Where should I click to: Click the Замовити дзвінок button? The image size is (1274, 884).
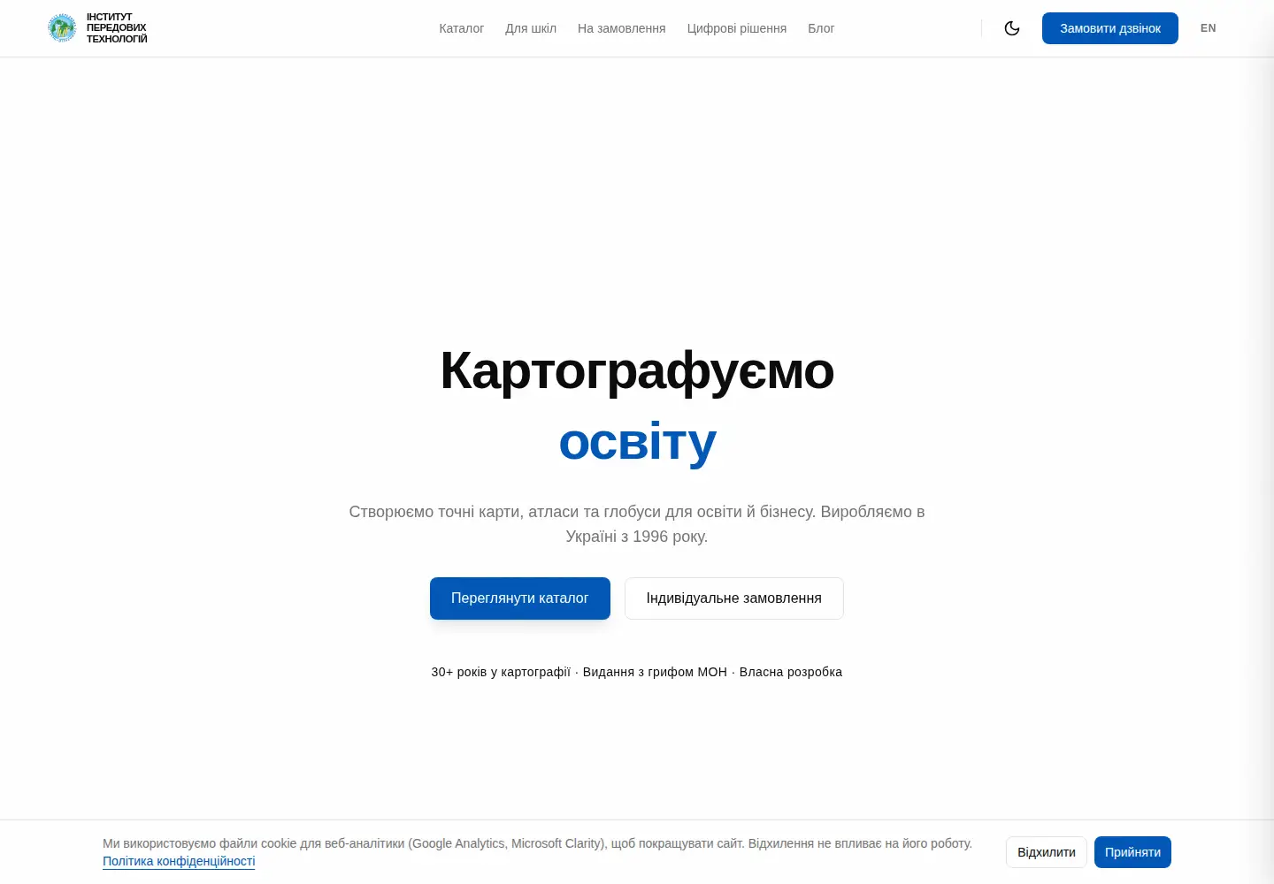pyautogui.click(x=1110, y=28)
